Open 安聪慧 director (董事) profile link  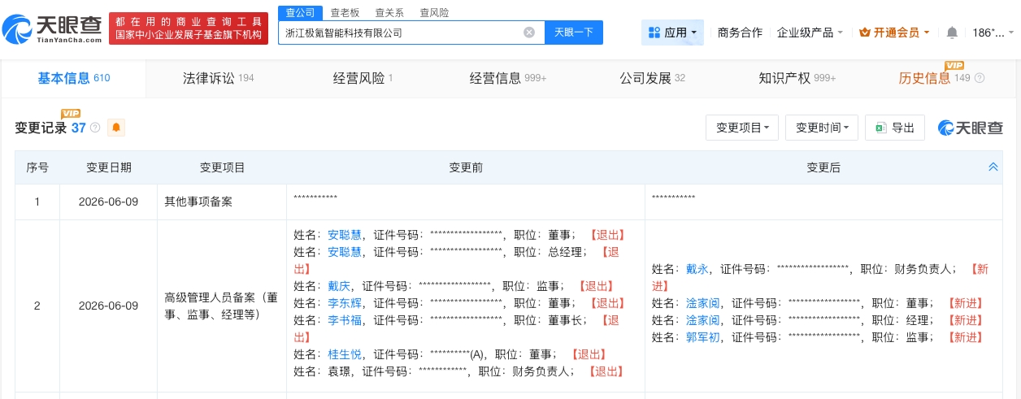(x=345, y=234)
